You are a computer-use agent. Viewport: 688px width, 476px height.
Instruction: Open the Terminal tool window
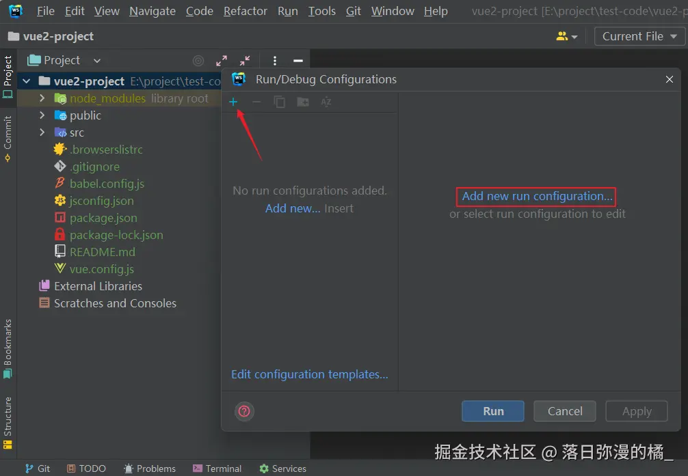[217, 468]
